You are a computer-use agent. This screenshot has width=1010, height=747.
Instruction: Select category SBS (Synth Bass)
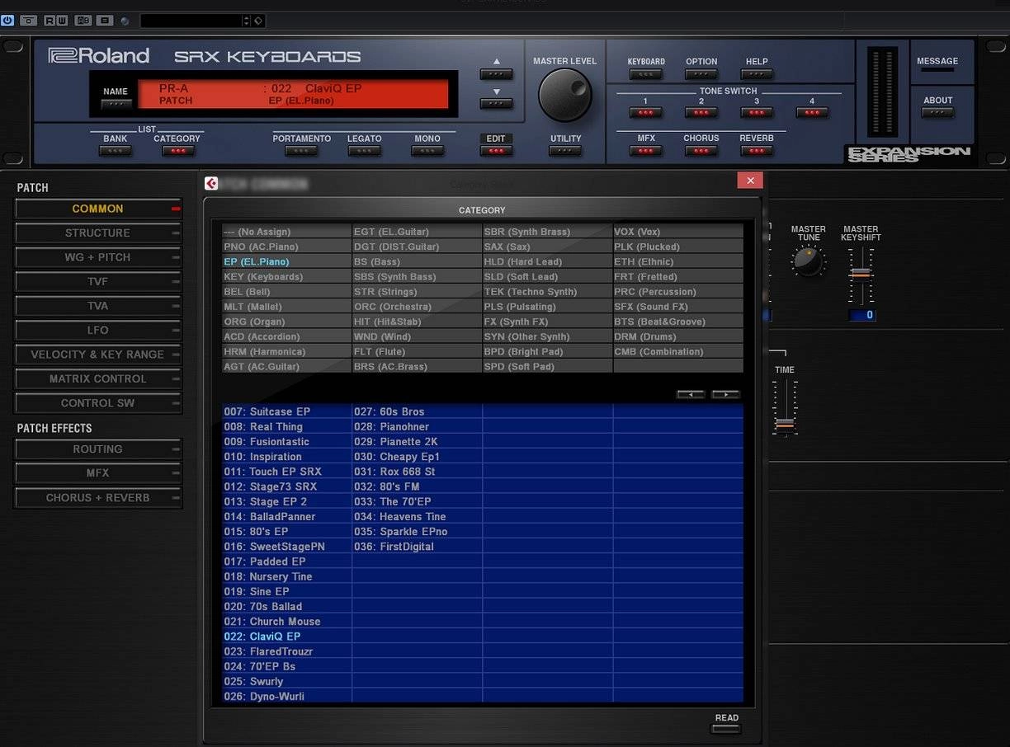click(x=418, y=277)
